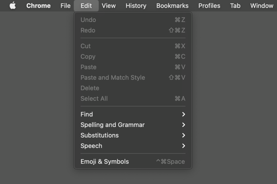Open the Tab menu
Screen dimensions: 277x184
click(x=235, y=5)
